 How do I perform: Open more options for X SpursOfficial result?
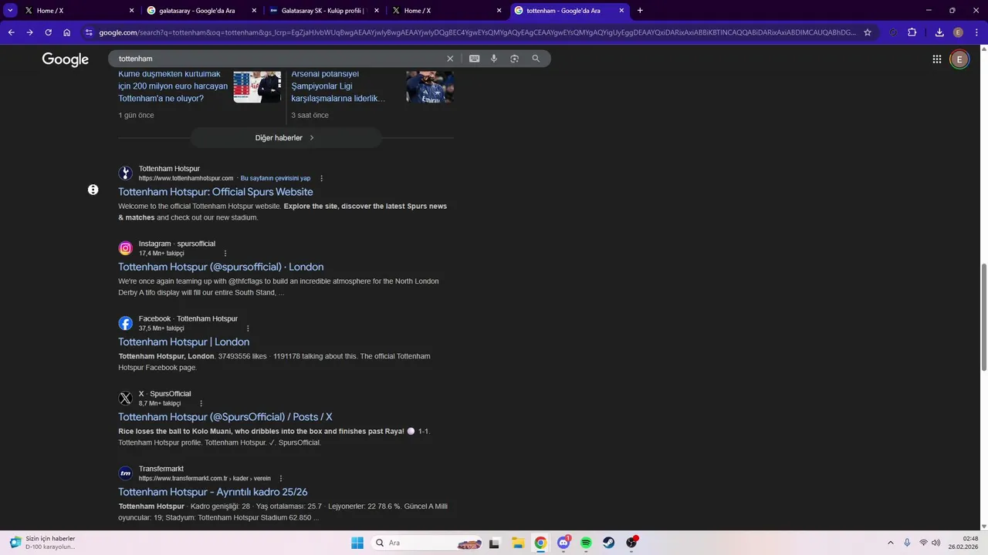pyautogui.click(x=201, y=403)
